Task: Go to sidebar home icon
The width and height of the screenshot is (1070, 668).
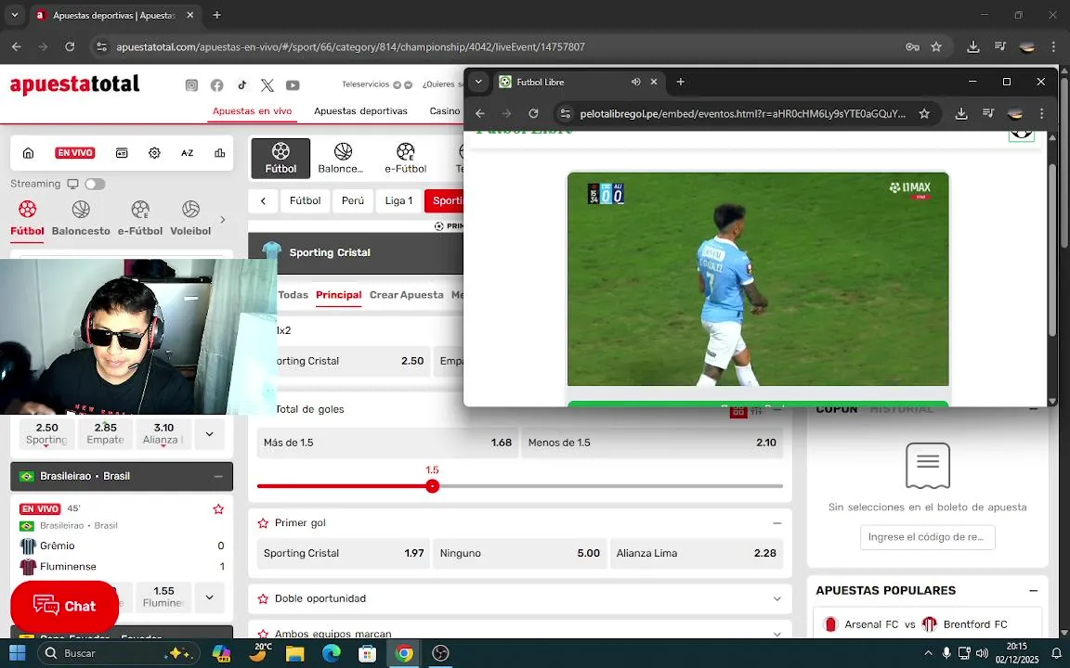Action: point(28,153)
